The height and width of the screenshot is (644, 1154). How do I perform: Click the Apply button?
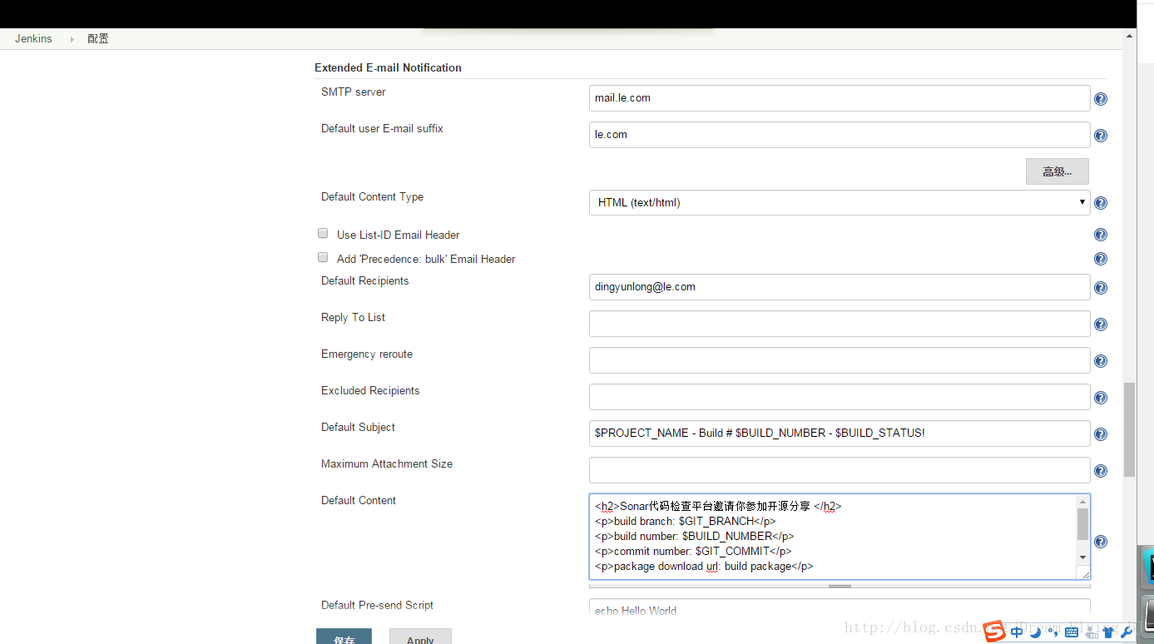[x=420, y=637]
